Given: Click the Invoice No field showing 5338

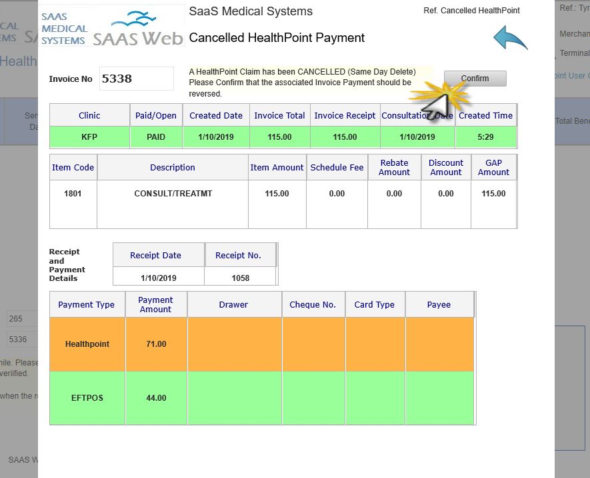Looking at the screenshot, I should pos(136,79).
